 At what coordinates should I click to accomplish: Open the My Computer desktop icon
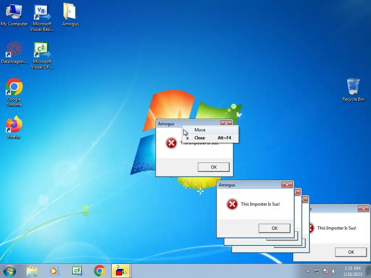point(14,14)
